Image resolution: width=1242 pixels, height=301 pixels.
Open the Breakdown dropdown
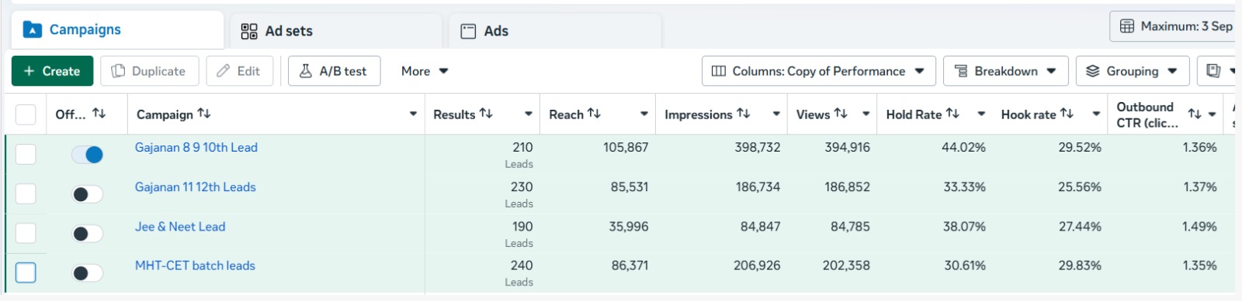click(1005, 71)
